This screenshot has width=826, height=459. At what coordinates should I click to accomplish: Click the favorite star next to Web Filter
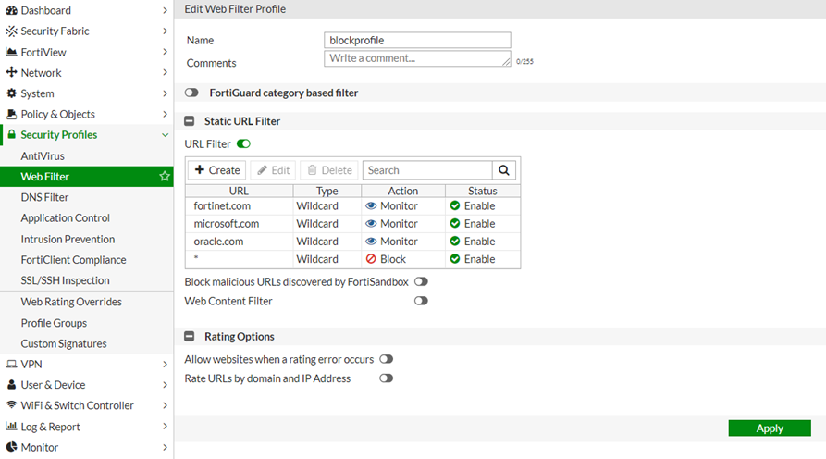pyautogui.click(x=165, y=176)
